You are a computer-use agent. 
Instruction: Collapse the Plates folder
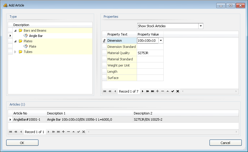tap(15, 41)
